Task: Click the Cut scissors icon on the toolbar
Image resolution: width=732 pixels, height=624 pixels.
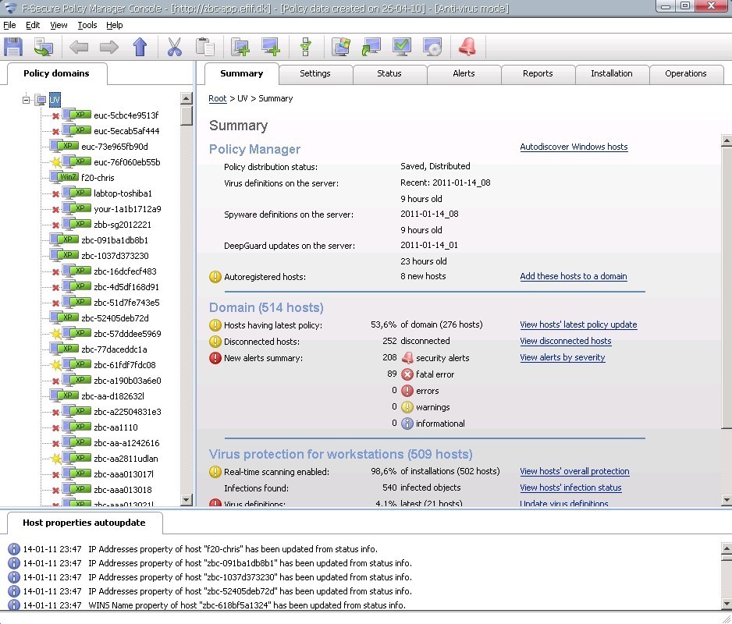Action: coord(174,47)
